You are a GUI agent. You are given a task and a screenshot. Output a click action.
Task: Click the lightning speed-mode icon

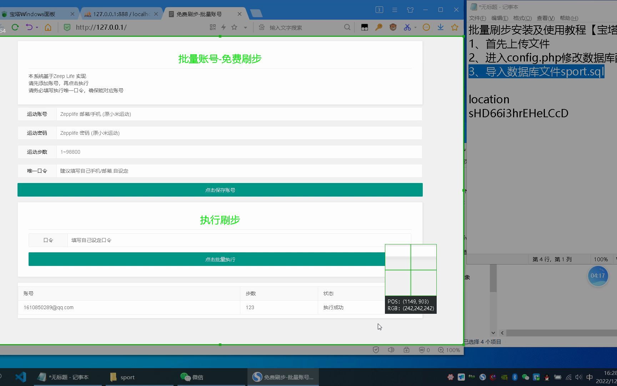click(x=224, y=27)
